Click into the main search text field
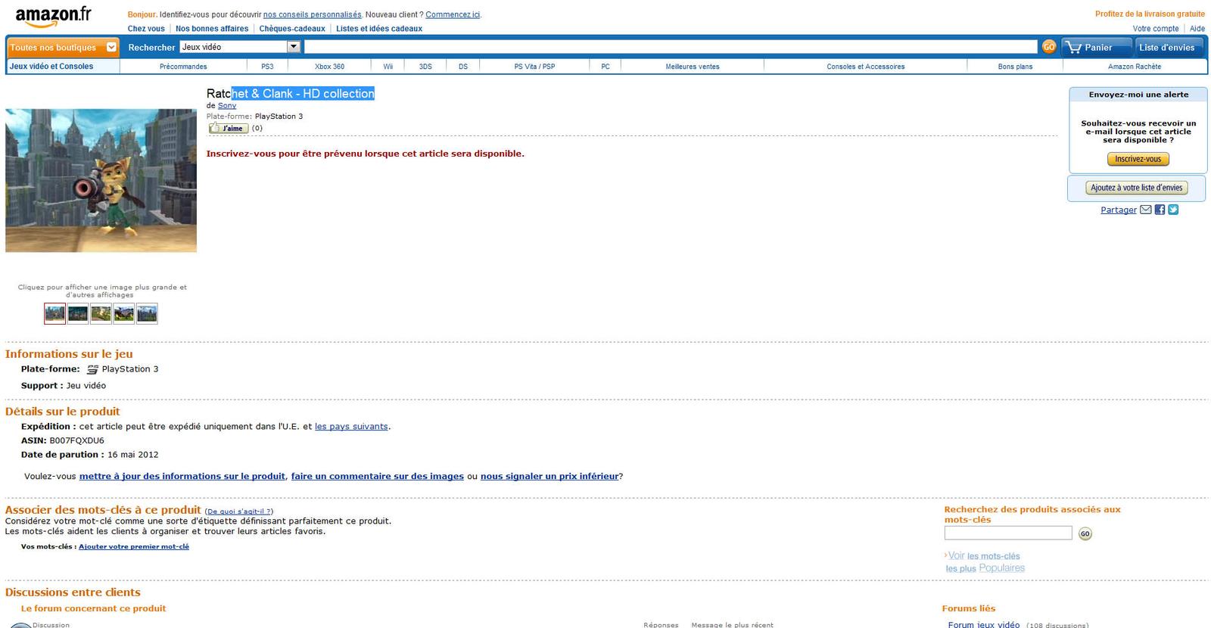The width and height of the screenshot is (1211, 628). (670, 47)
